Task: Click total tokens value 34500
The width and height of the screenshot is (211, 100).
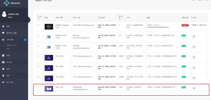Action: click(x=121, y=77)
